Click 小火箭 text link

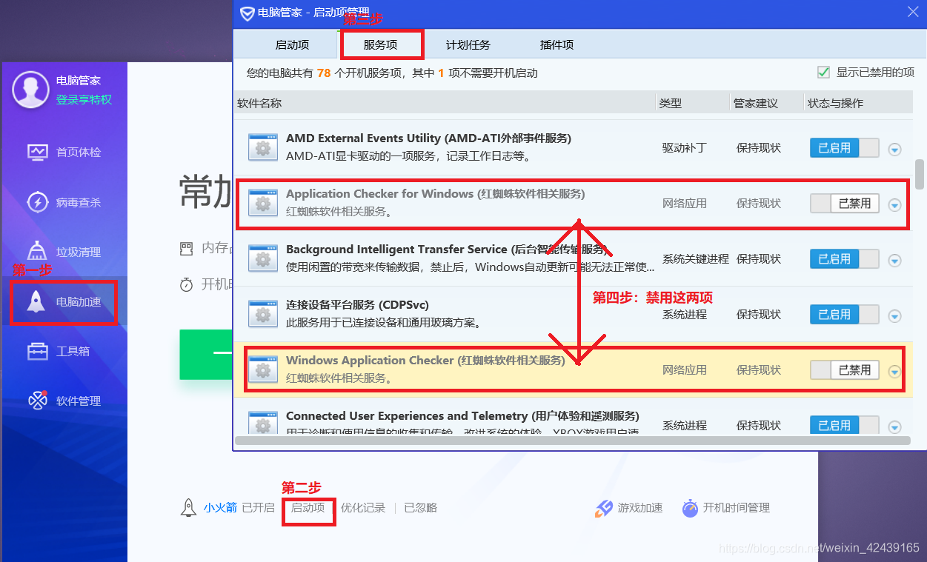(220, 508)
